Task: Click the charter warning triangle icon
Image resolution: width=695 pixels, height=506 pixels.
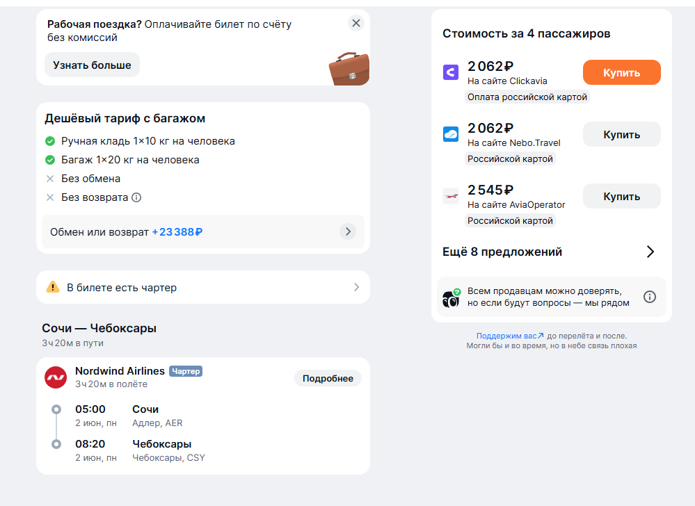Action: tap(53, 287)
